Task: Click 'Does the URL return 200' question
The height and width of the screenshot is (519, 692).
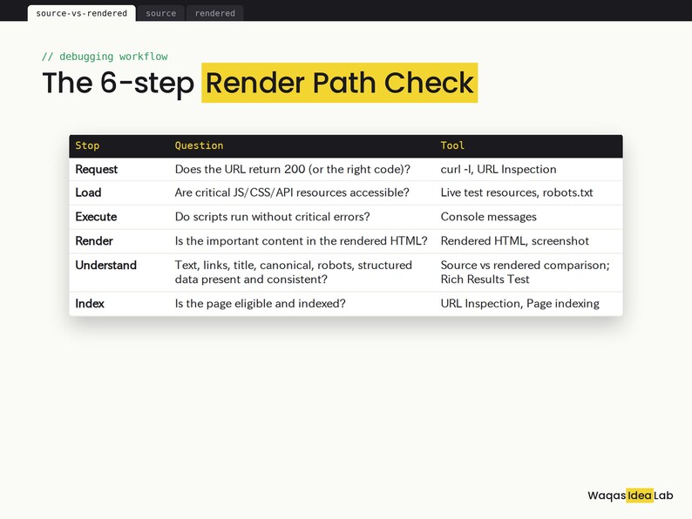Action: point(293,170)
